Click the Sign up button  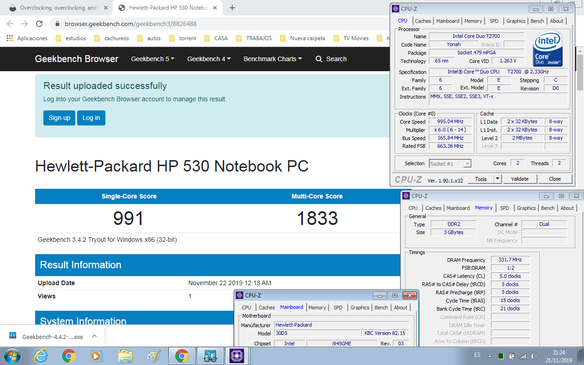pos(59,118)
